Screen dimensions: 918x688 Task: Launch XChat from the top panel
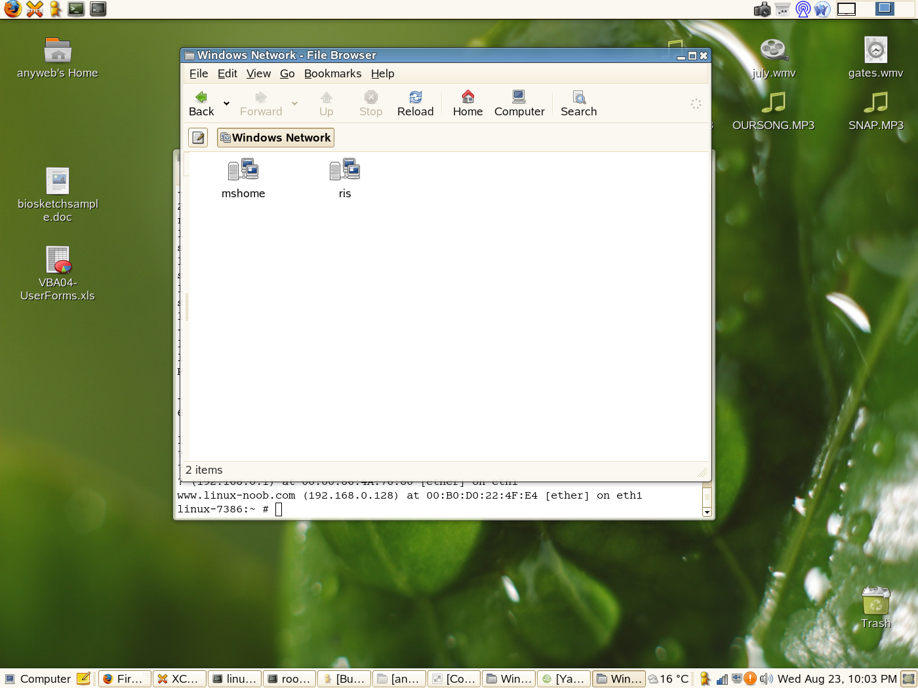(34, 9)
